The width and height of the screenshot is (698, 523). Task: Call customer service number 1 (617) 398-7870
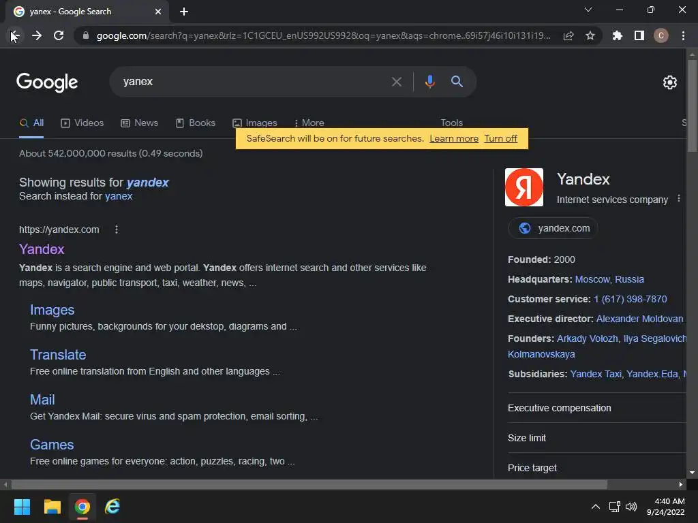point(631,300)
